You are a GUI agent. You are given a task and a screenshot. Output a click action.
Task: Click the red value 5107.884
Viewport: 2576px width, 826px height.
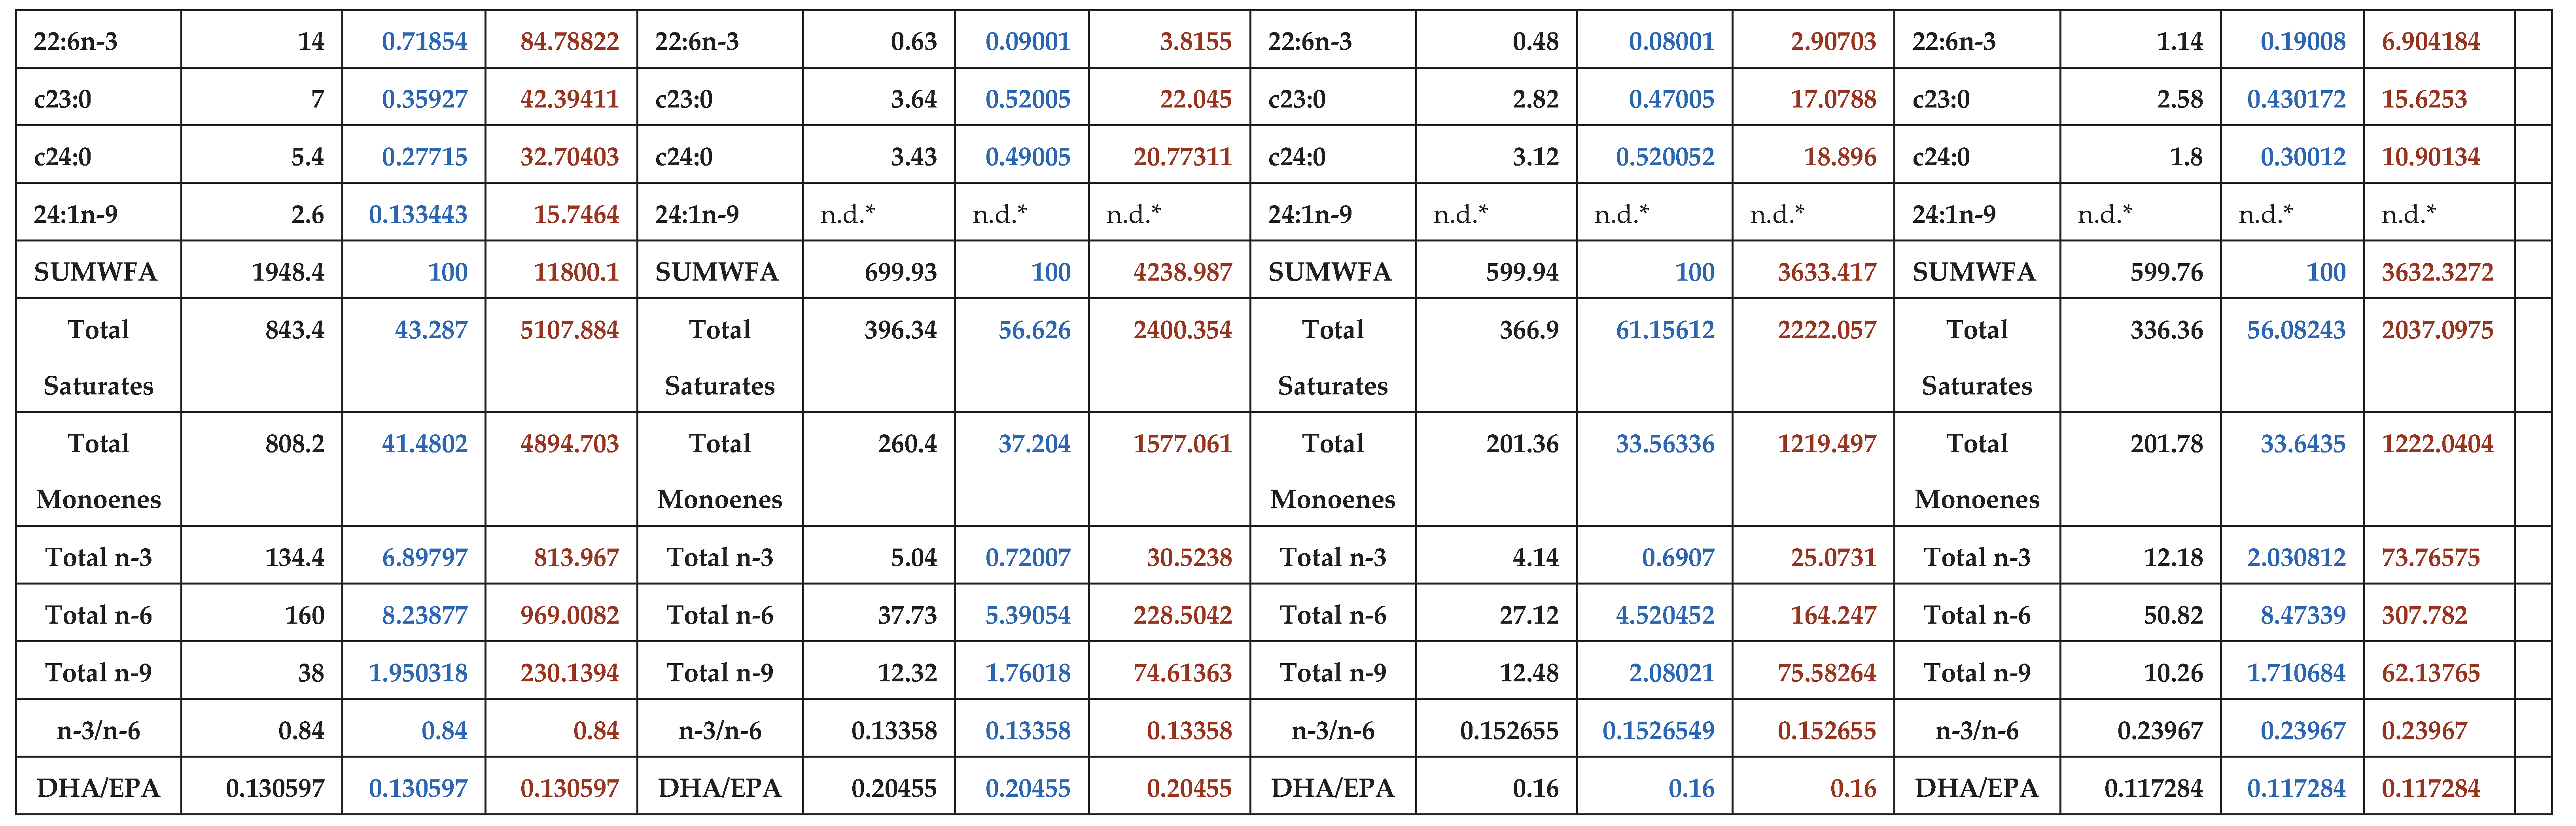[x=569, y=330]
